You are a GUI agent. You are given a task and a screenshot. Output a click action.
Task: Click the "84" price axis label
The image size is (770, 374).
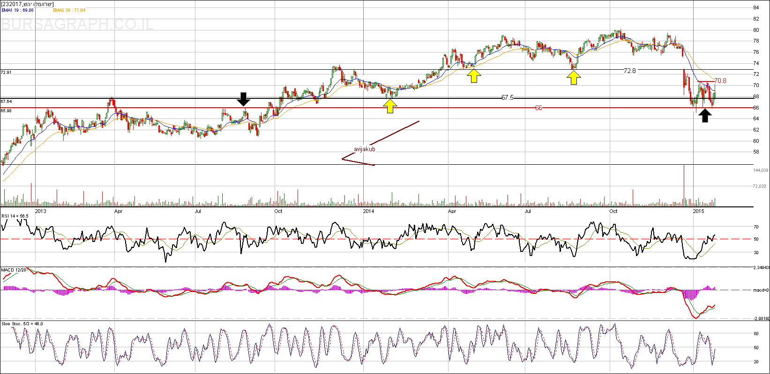coord(756,7)
